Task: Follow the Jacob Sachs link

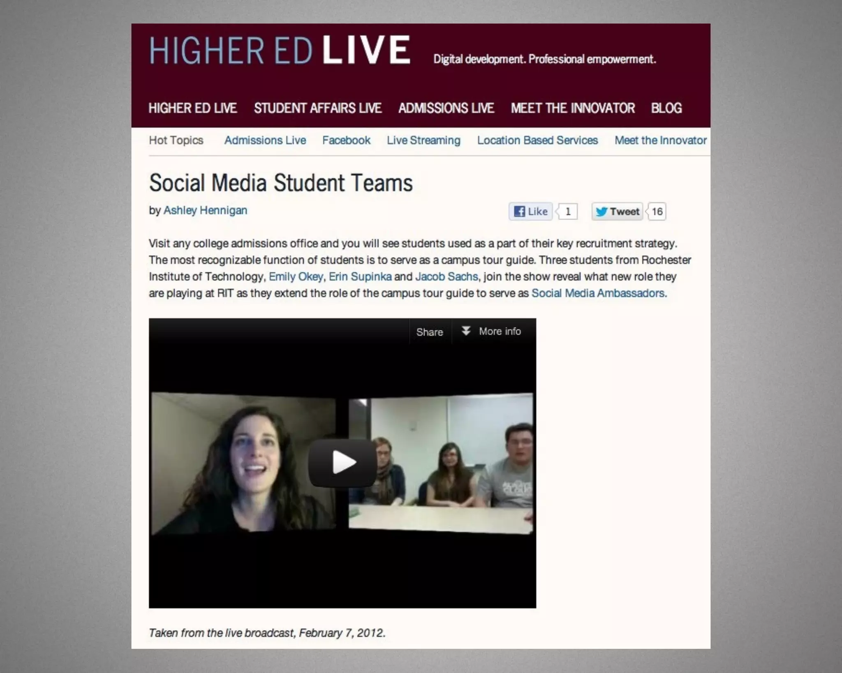Action: (446, 277)
